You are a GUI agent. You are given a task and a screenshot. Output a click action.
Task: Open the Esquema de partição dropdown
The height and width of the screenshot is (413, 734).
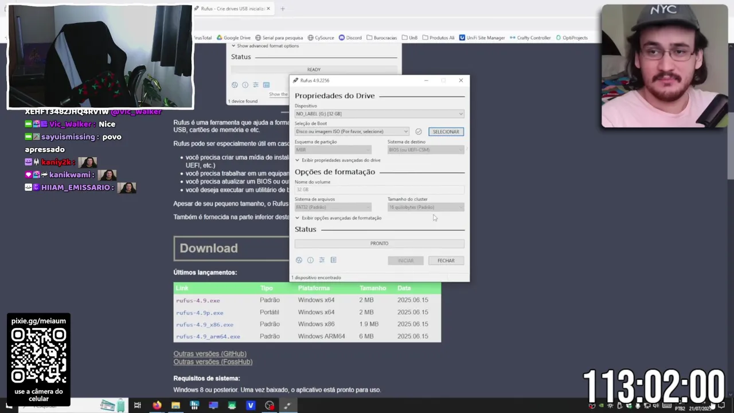click(x=333, y=150)
